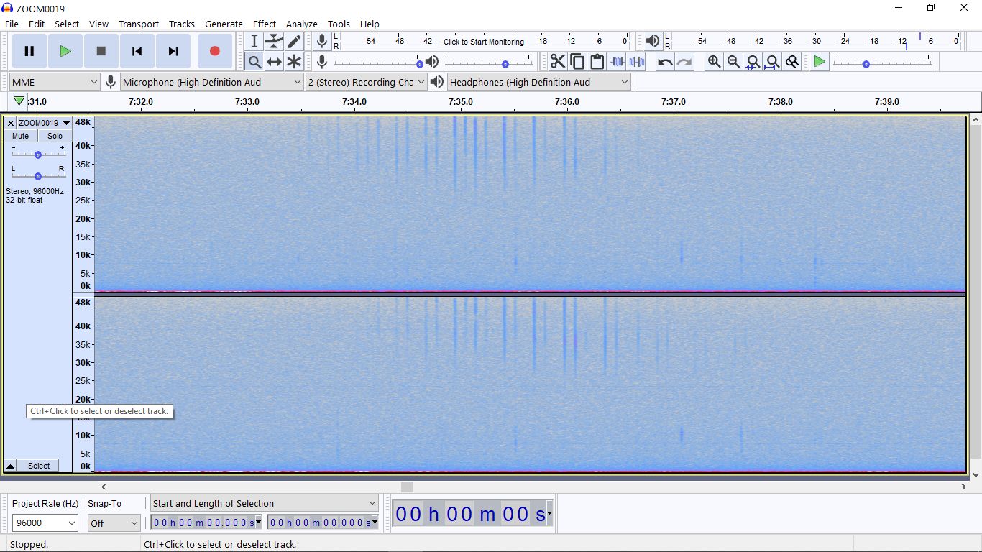Adjust the track gain slider
The width and height of the screenshot is (982, 552).
click(38, 155)
